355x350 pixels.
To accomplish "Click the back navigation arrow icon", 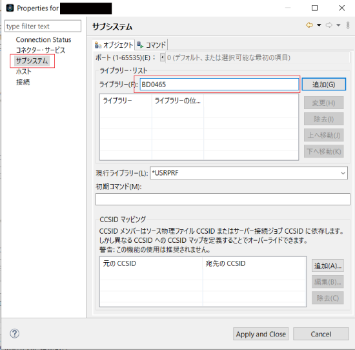I will (x=309, y=25).
